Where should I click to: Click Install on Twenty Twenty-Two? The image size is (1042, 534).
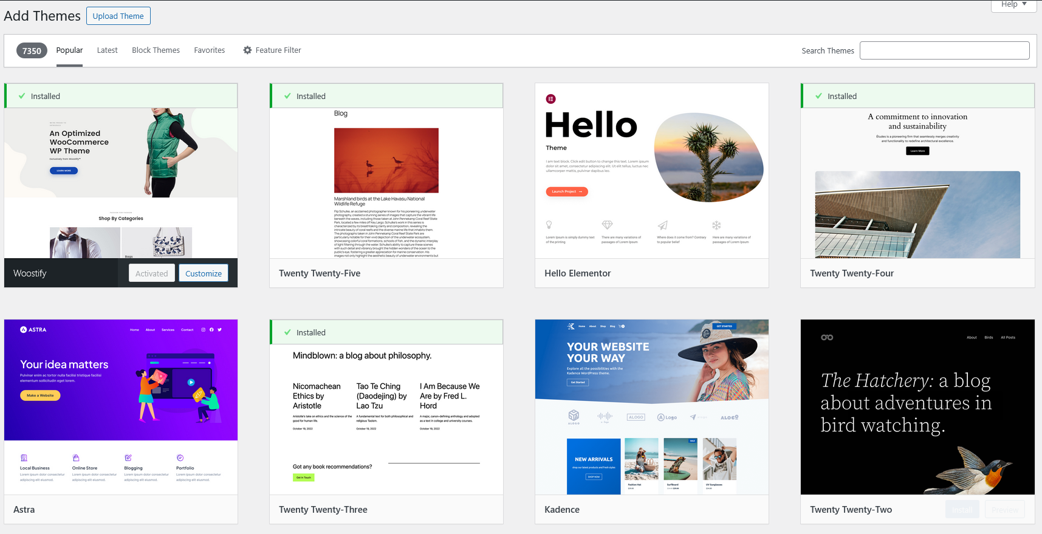962,510
